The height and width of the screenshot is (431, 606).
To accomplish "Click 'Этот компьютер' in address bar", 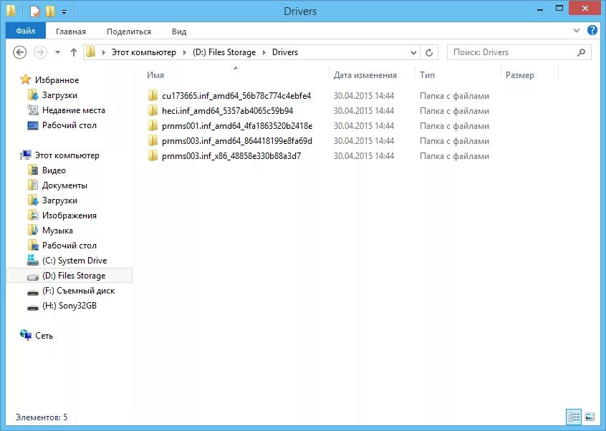I will tap(144, 52).
